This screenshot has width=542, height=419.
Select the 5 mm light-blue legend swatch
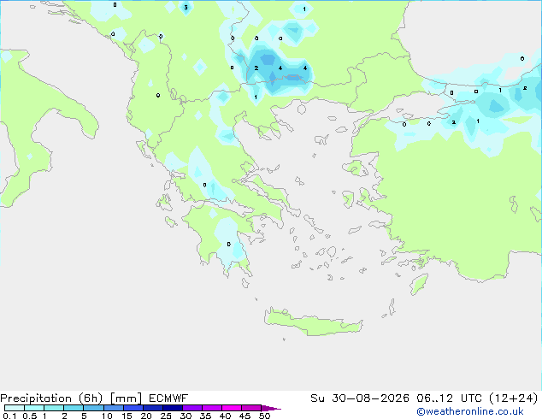coord(94,408)
